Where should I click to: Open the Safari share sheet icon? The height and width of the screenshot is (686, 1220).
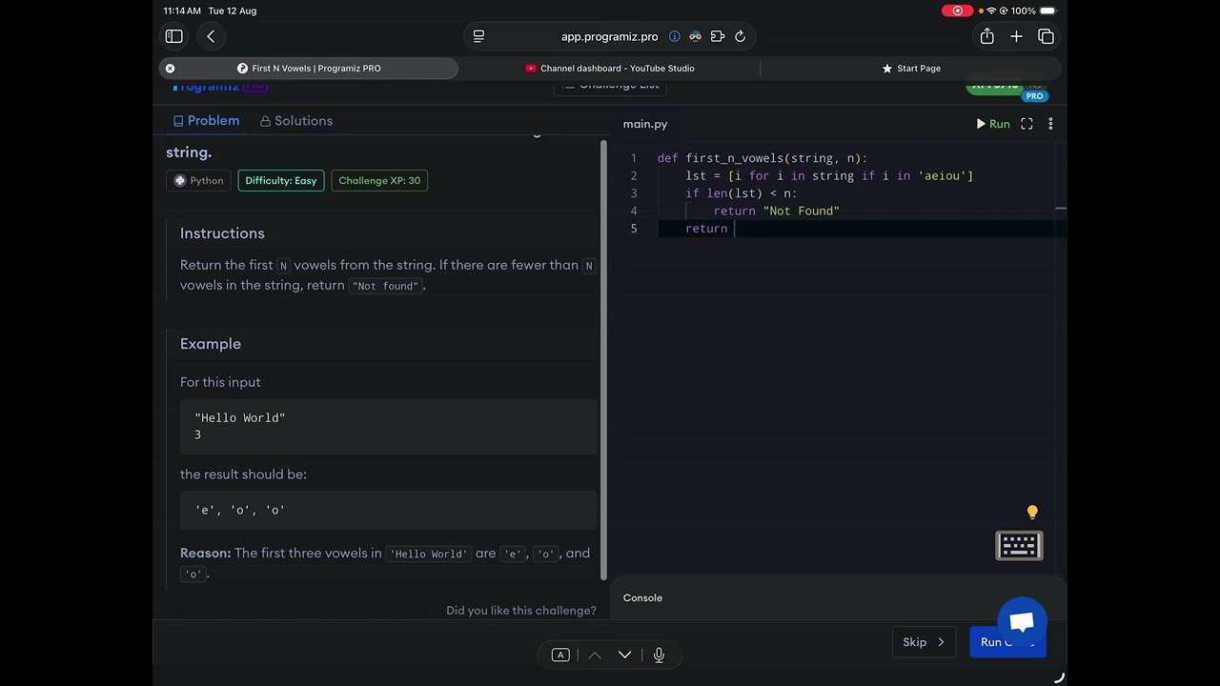(x=986, y=36)
